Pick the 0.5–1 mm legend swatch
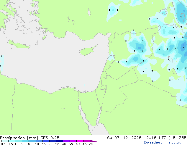Screen dimensions: 187x145 [x=12, y=141]
